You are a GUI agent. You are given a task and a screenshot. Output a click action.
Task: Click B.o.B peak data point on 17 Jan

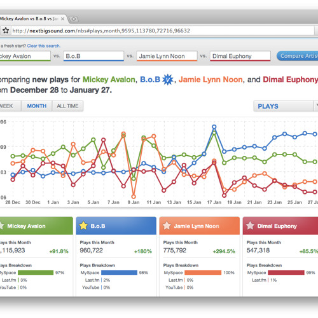click(x=214, y=127)
